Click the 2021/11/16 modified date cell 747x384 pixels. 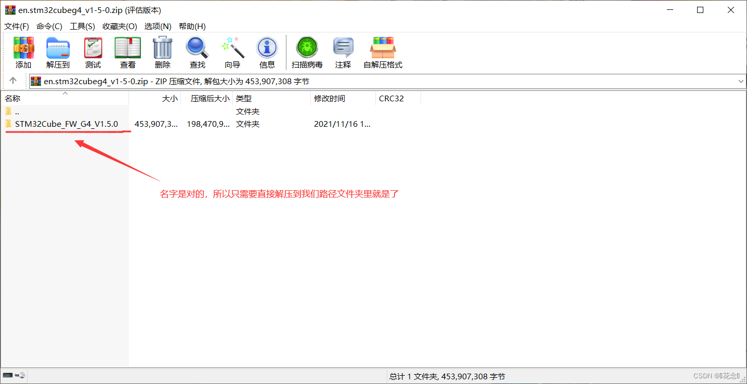[x=342, y=124]
